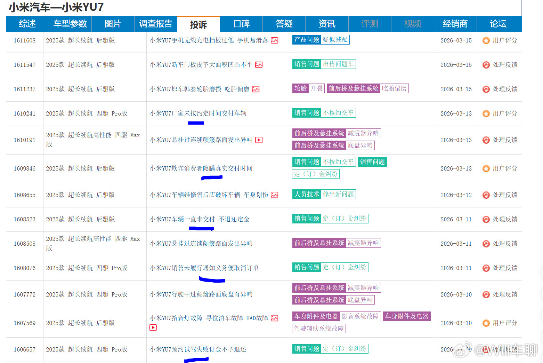This screenshot has width=543, height=363.
Task: Play the video icon in complaint row 1607569
Action: [x=153, y=328]
